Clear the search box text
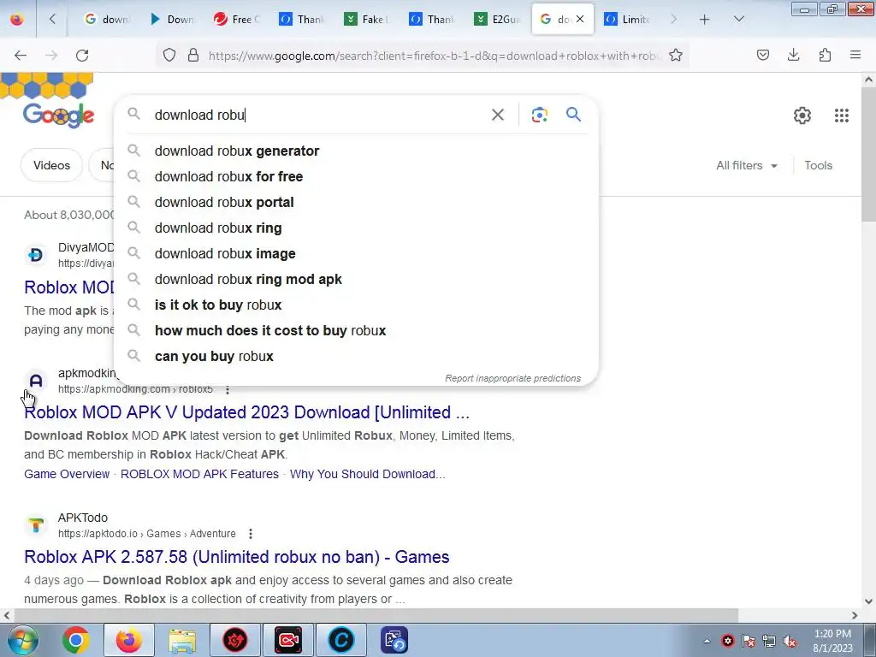The height and width of the screenshot is (657, 876). (497, 115)
